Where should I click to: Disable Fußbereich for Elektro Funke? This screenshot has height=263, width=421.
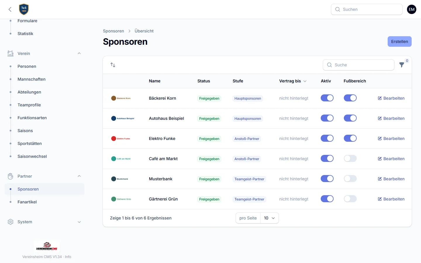(x=350, y=138)
